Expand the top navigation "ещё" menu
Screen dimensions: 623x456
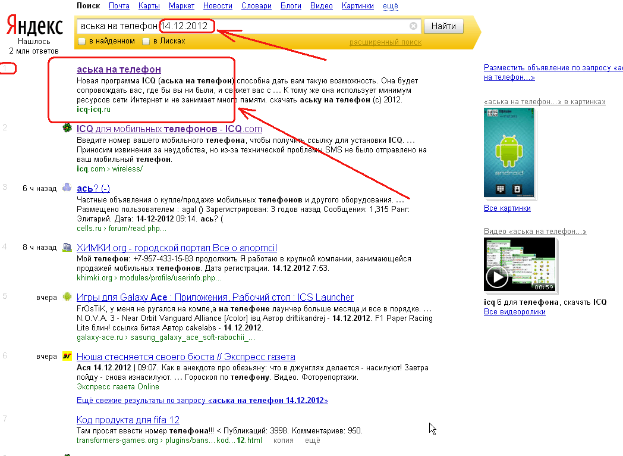[390, 5]
